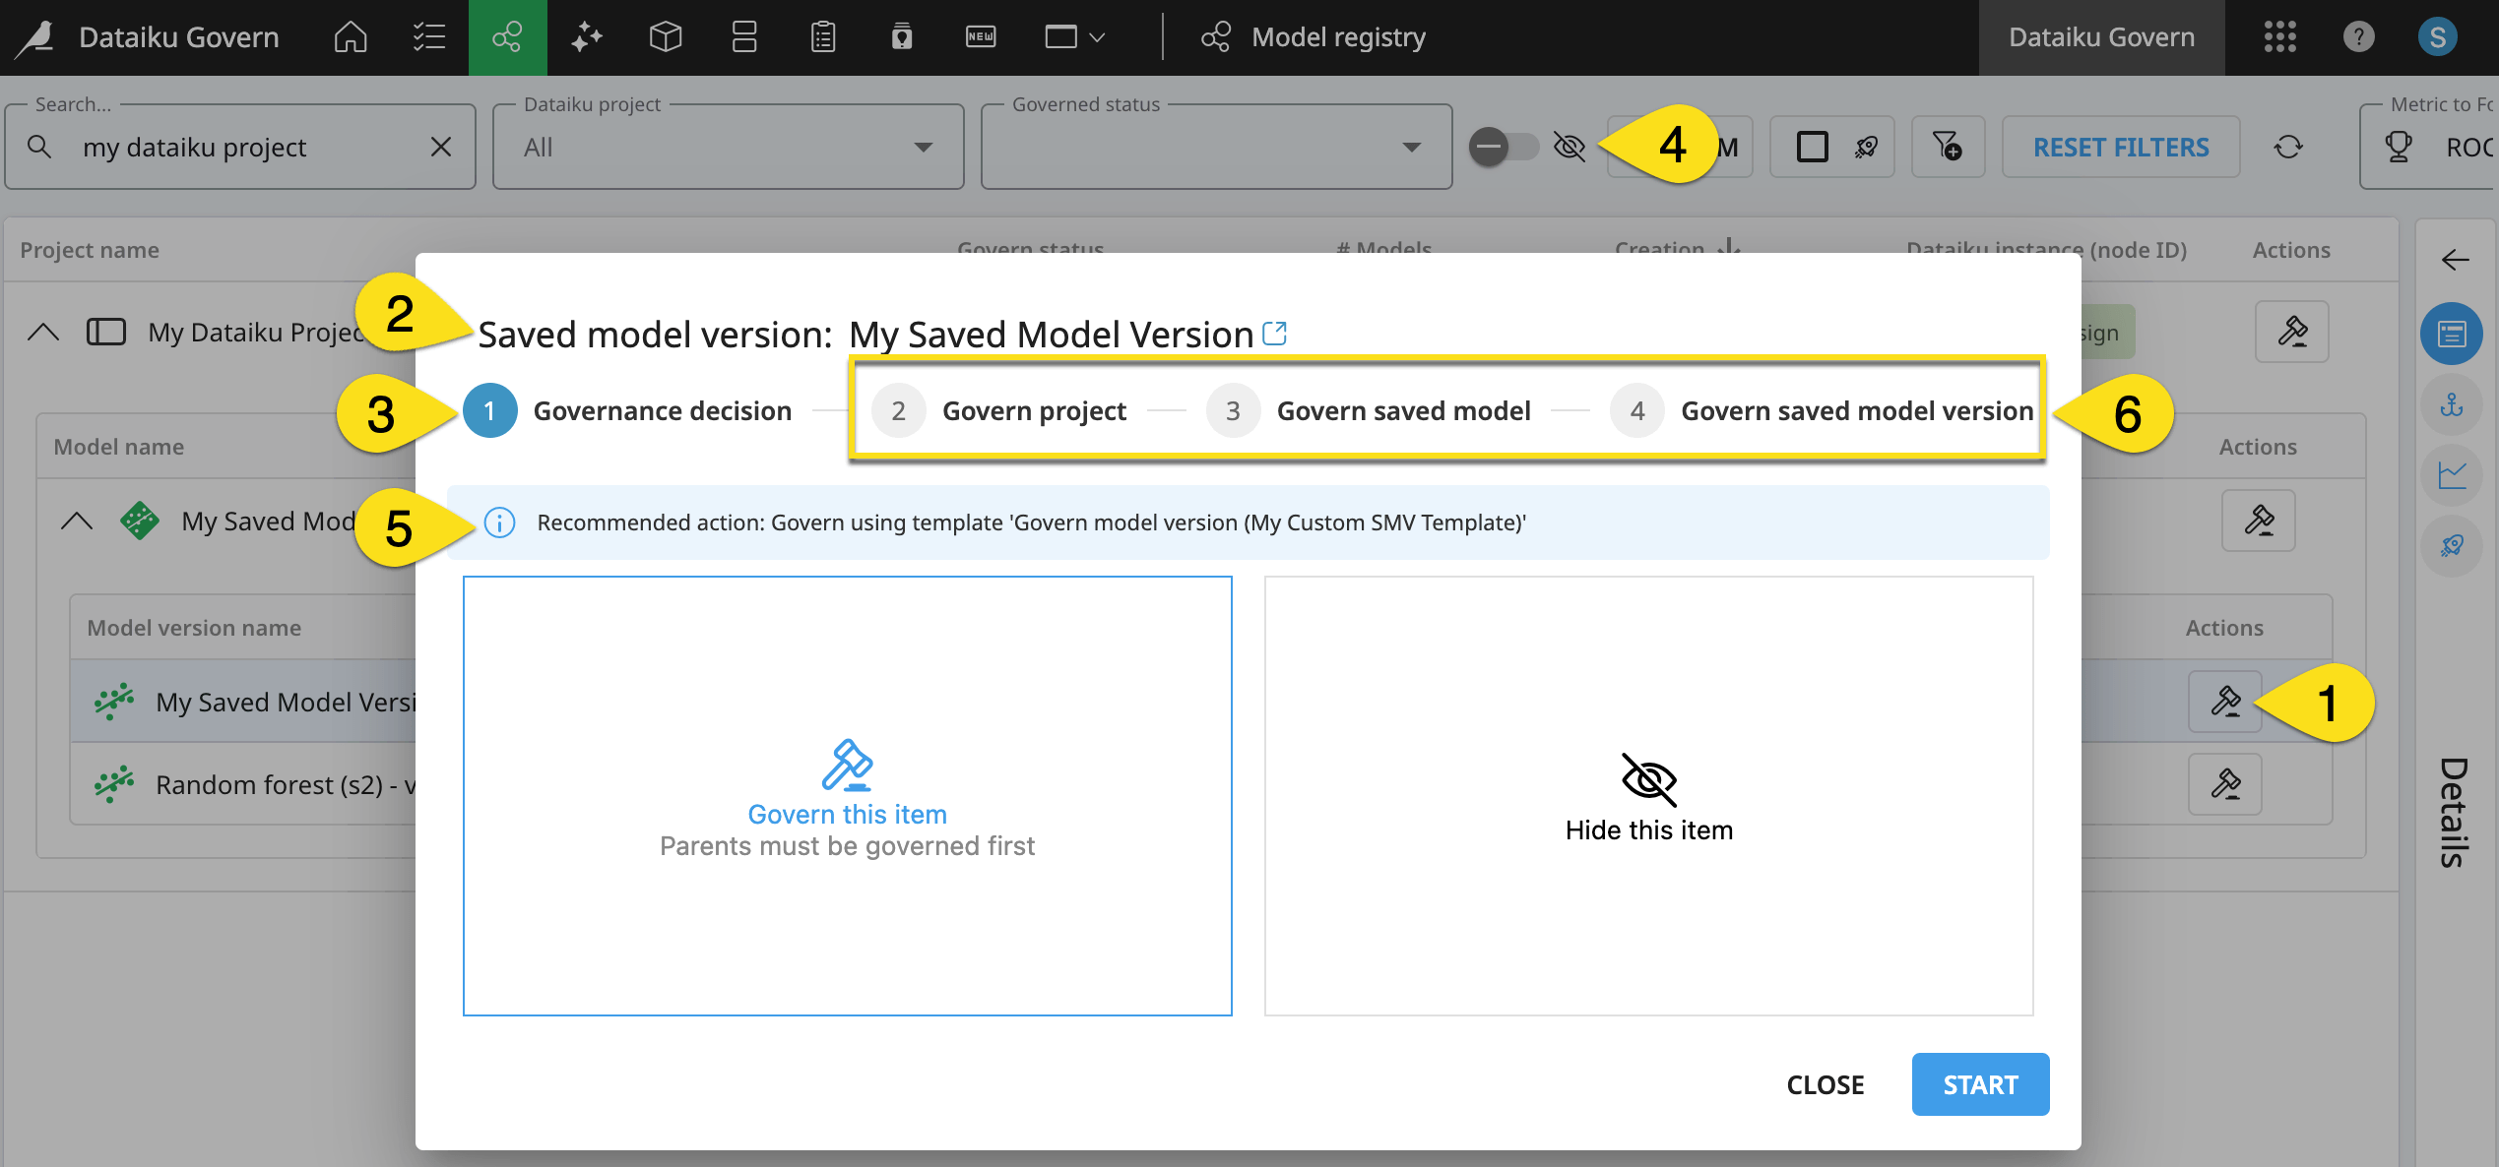2499x1167 pixels.
Task: Click the gavel icon for My Saved Model Version
Action: click(x=2226, y=701)
